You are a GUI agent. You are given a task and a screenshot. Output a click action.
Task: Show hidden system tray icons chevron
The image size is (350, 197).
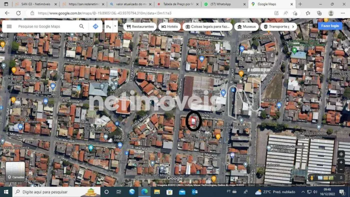[303, 192]
